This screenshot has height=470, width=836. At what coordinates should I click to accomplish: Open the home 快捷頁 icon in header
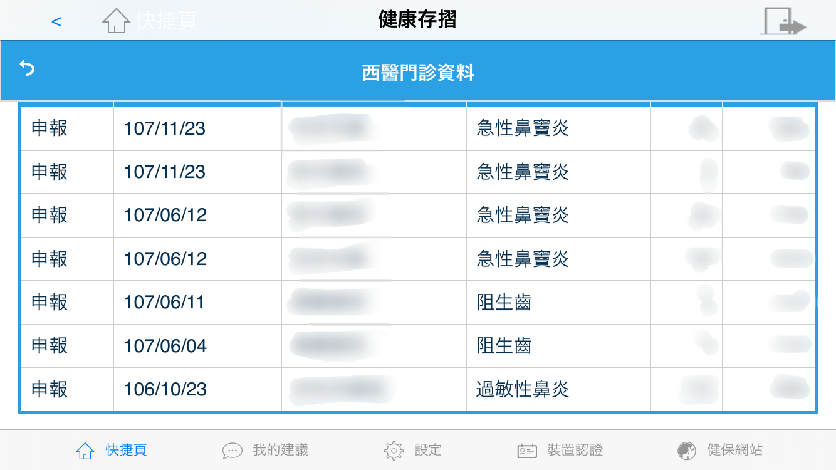click(116, 20)
